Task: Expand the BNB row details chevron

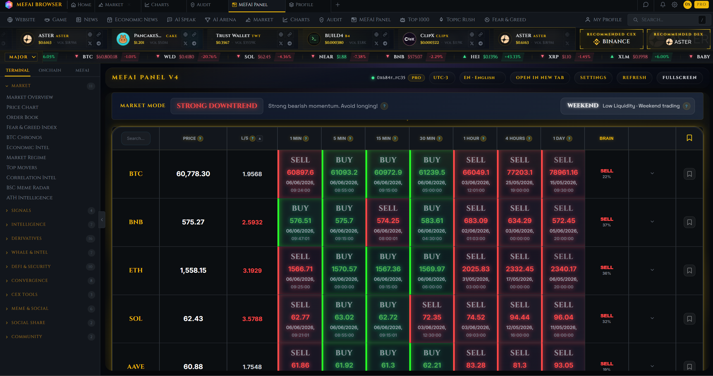Action: pyautogui.click(x=652, y=222)
